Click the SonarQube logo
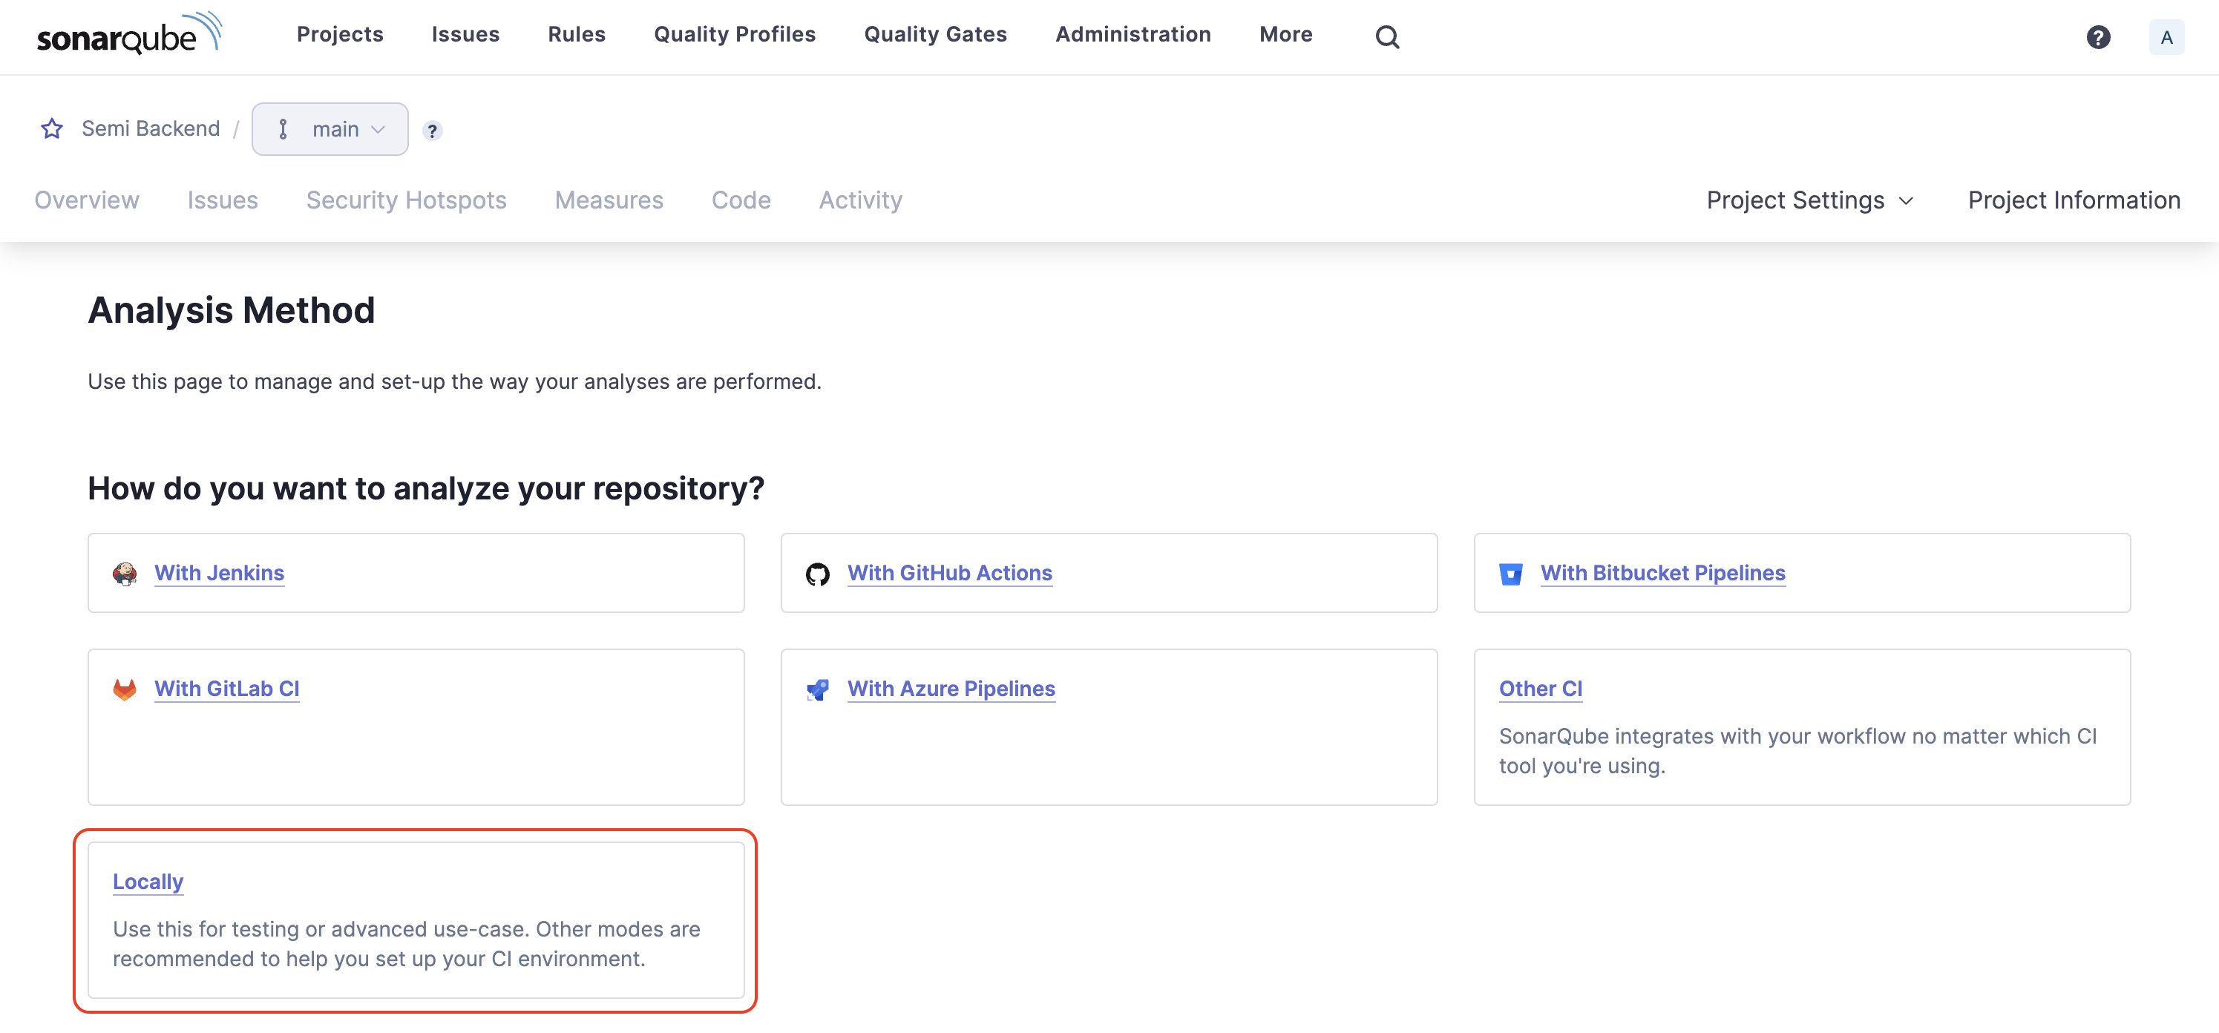The height and width of the screenshot is (1033, 2219). 129,34
